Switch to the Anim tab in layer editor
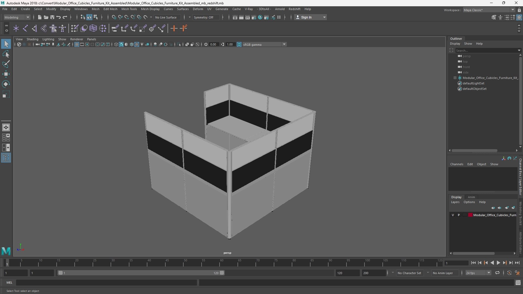This screenshot has height=294, width=523. click(x=471, y=197)
